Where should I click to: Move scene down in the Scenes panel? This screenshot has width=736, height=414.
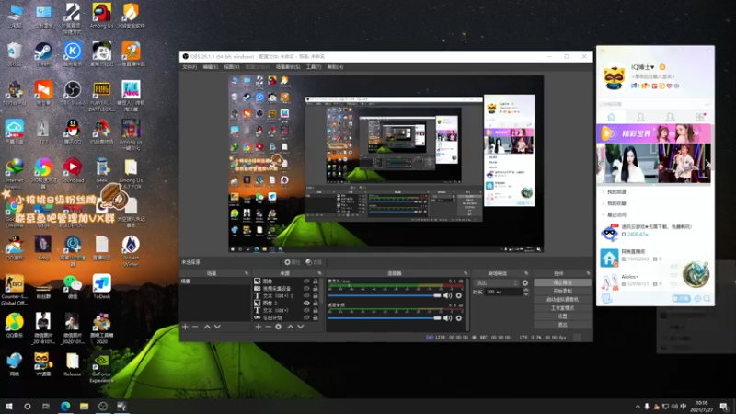click(x=217, y=327)
